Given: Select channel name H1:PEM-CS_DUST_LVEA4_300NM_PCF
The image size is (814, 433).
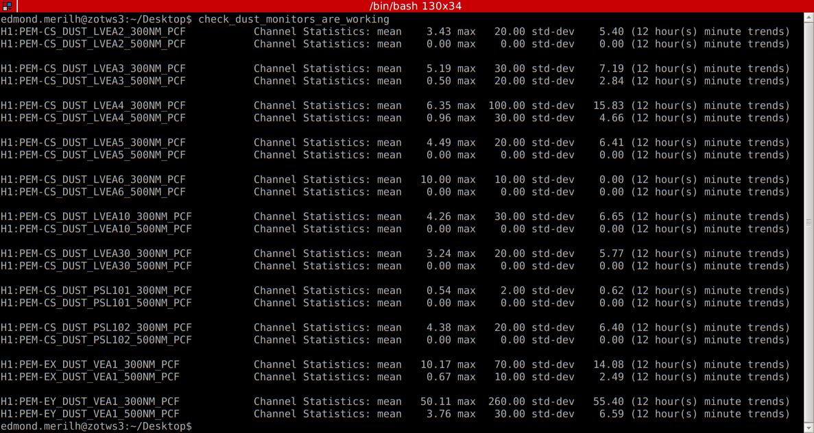Looking at the screenshot, I should 93,106.
